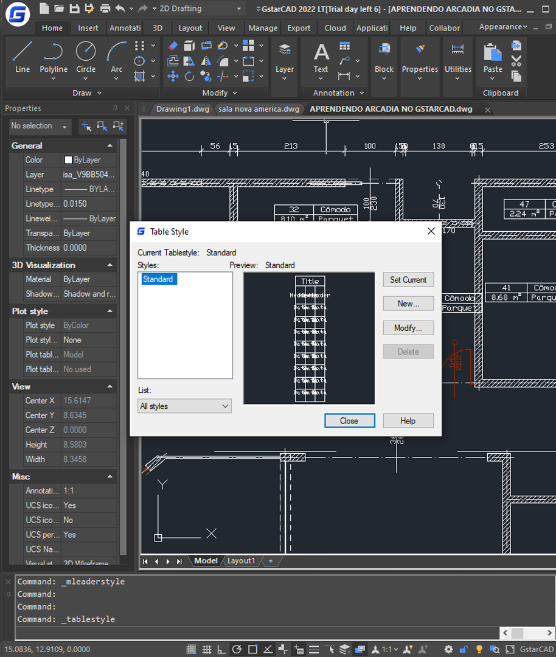Insert a table from Annotation panel
This screenshot has width=556, height=657.
click(x=344, y=46)
